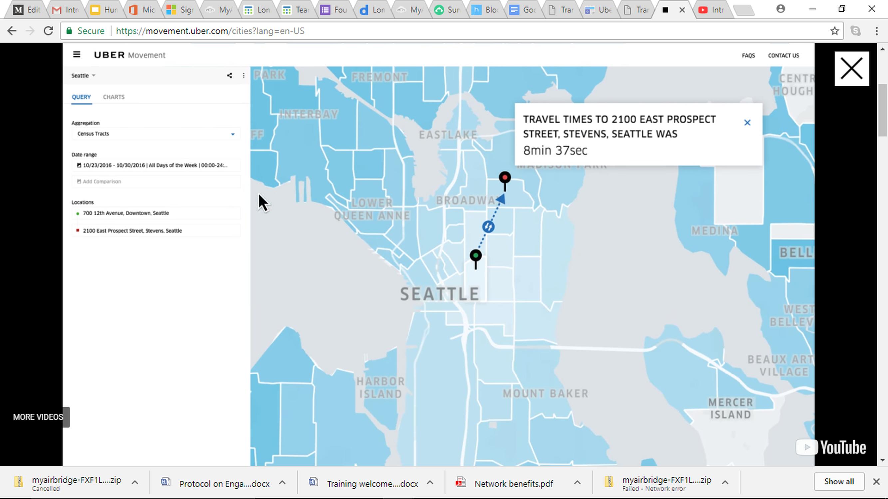Select the CHARTS tab
Image resolution: width=888 pixels, height=499 pixels.
tap(114, 97)
